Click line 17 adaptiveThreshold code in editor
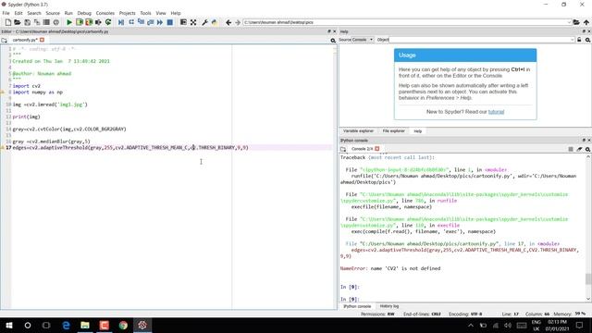Viewport: 592px width, 333px height. coord(130,148)
